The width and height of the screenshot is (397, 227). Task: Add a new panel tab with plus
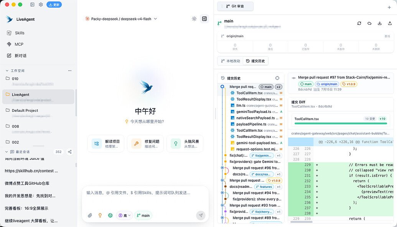coord(389,7)
